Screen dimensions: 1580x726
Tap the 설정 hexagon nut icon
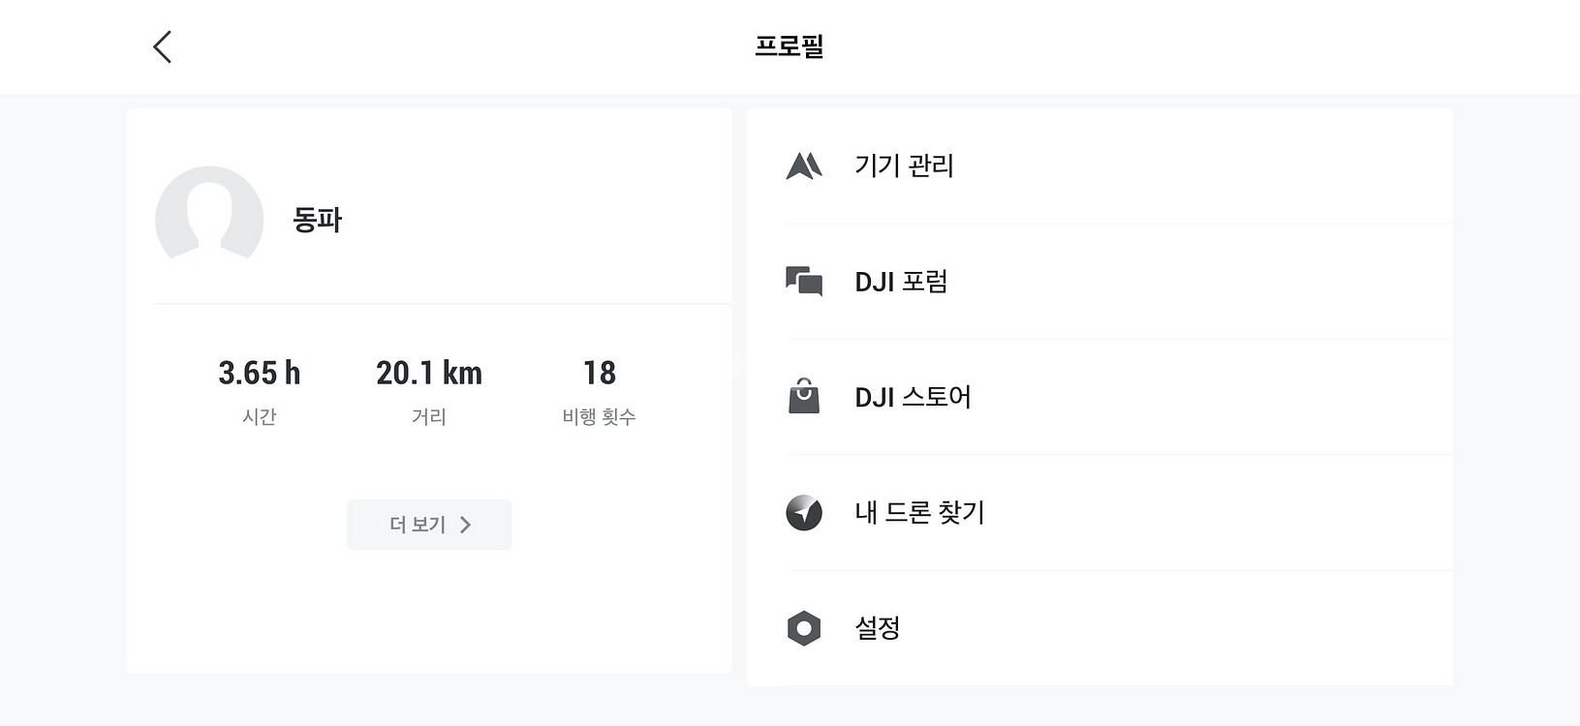click(804, 628)
